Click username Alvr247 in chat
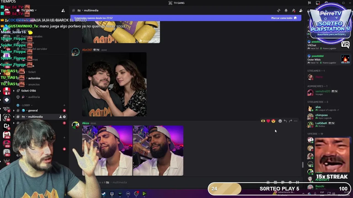 tap(87, 50)
